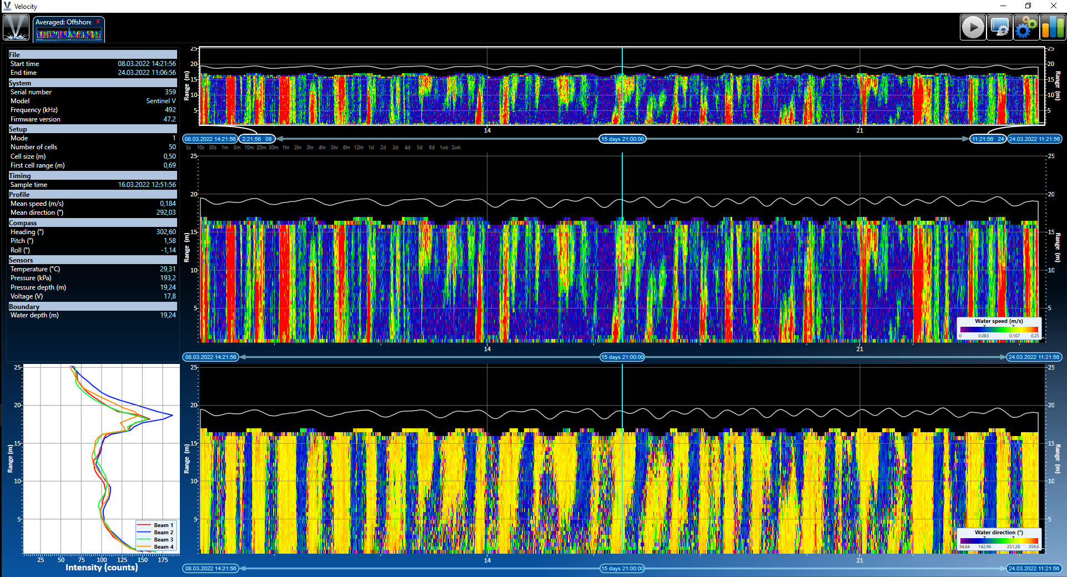Set time scale to 12hr
The image size is (1067, 577).
tap(359, 148)
